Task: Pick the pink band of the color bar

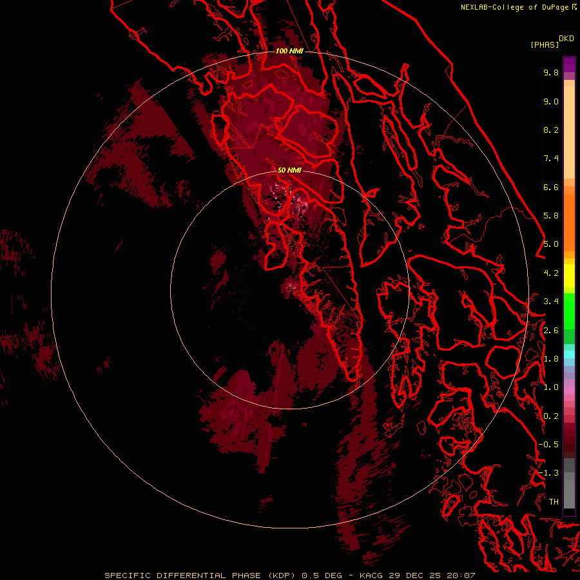Action: coord(569,391)
